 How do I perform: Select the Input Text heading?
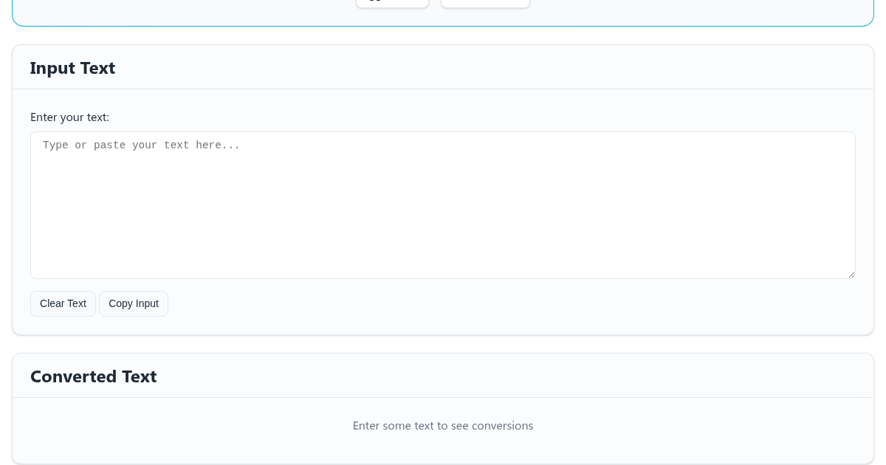(72, 68)
